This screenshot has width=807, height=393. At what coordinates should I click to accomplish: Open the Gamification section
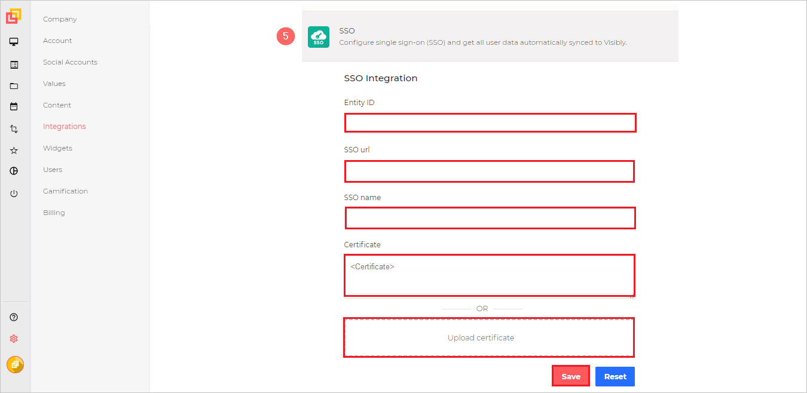coord(65,191)
